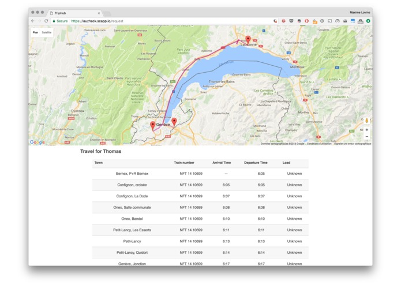Click arrival time 6:10 in Onex, Bandol row
Image resolution: width=401 pixels, height=285 pixels.
[226, 219]
